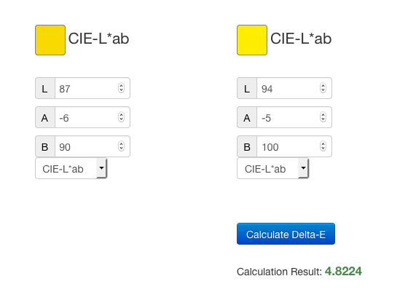Screen dimensions: 416x300
Task: Click the spinner arrows on left A field
Action: pos(121,117)
